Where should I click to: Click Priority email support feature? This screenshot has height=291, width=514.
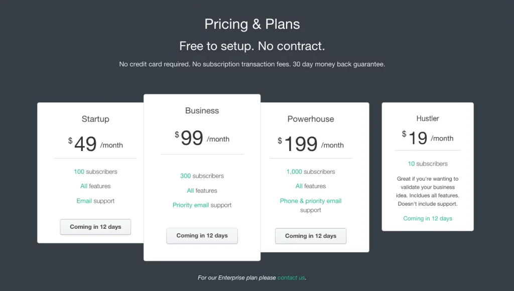202,205
